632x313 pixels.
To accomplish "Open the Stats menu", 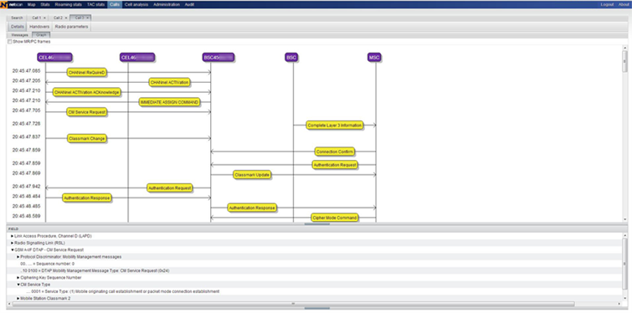I will pos(45,4).
